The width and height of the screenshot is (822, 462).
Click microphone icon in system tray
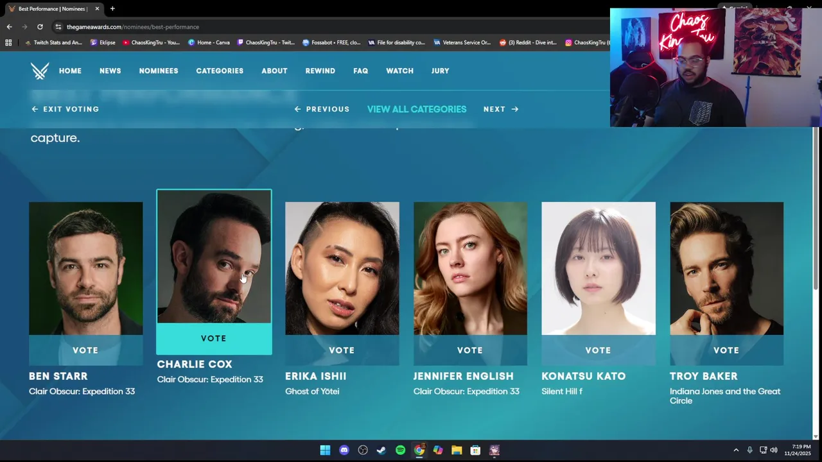coord(749,450)
